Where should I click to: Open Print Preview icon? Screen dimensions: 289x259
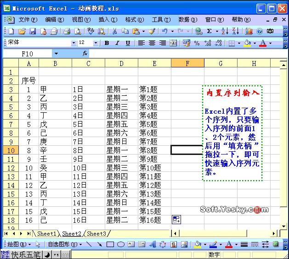pos(78,31)
